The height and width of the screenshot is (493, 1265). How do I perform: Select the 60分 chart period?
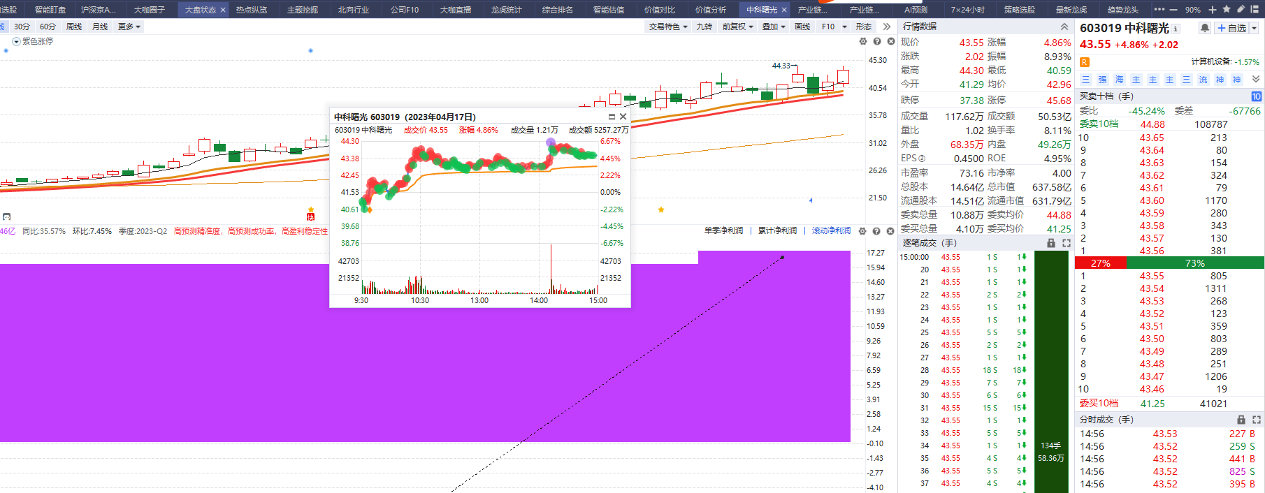click(x=48, y=27)
